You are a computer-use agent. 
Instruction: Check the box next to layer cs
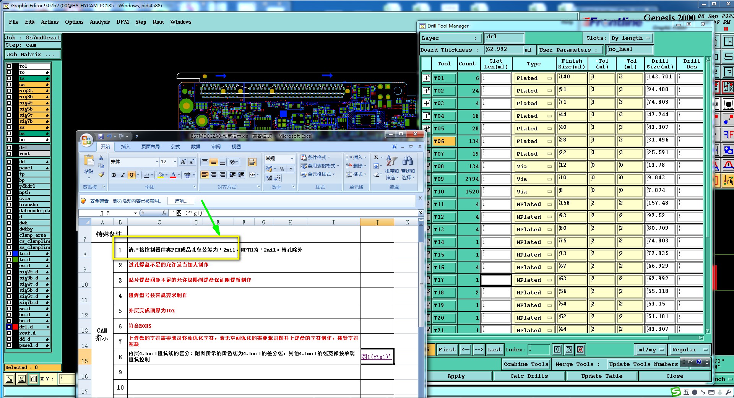pyautogui.click(x=9, y=84)
